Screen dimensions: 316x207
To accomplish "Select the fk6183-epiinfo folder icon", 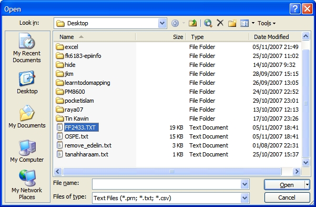I will click(x=59, y=56).
